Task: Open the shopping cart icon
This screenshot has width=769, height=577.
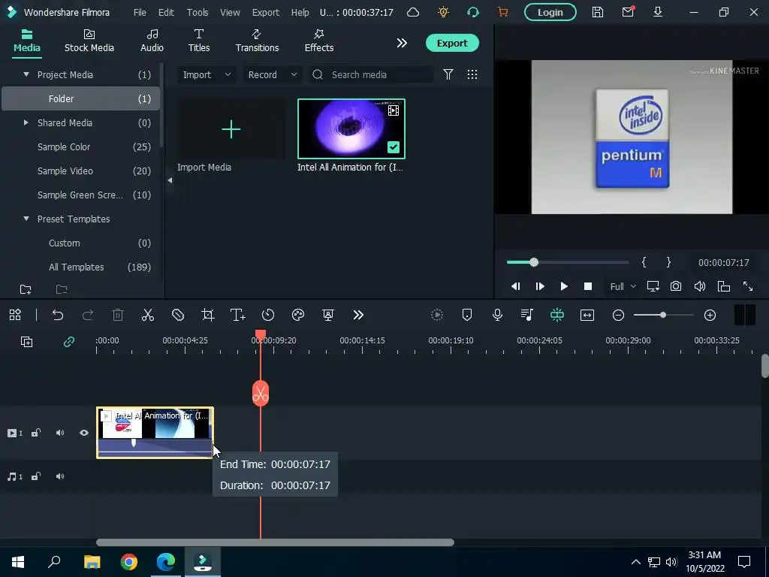Action: [x=502, y=12]
